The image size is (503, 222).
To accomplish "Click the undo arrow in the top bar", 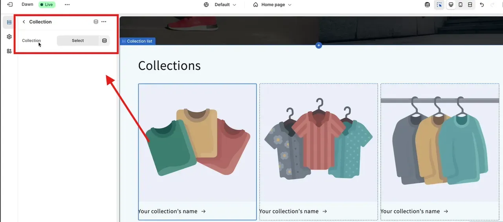I will pos(482,5).
